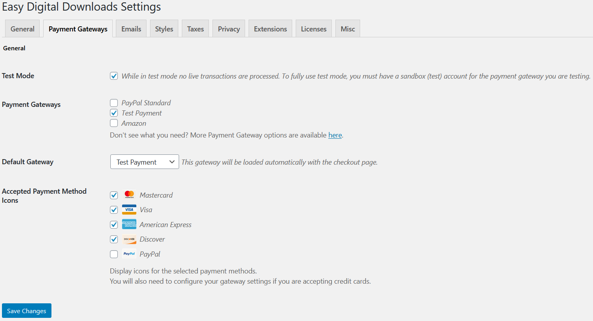Click the American Express card icon
This screenshot has height=321, width=593.
pyautogui.click(x=129, y=224)
